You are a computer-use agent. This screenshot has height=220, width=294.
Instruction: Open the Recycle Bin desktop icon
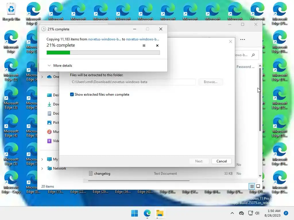point(11,12)
